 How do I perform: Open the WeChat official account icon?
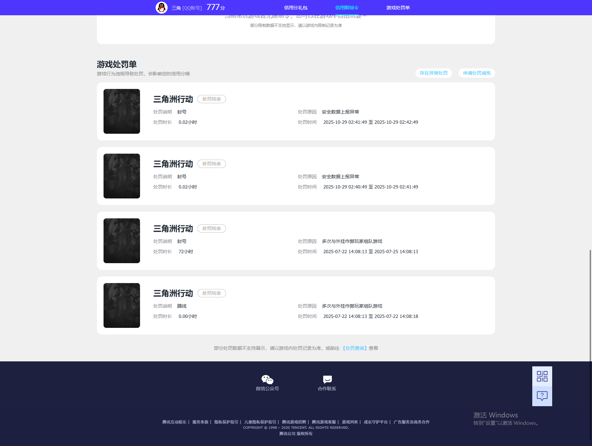pos(267,379)
